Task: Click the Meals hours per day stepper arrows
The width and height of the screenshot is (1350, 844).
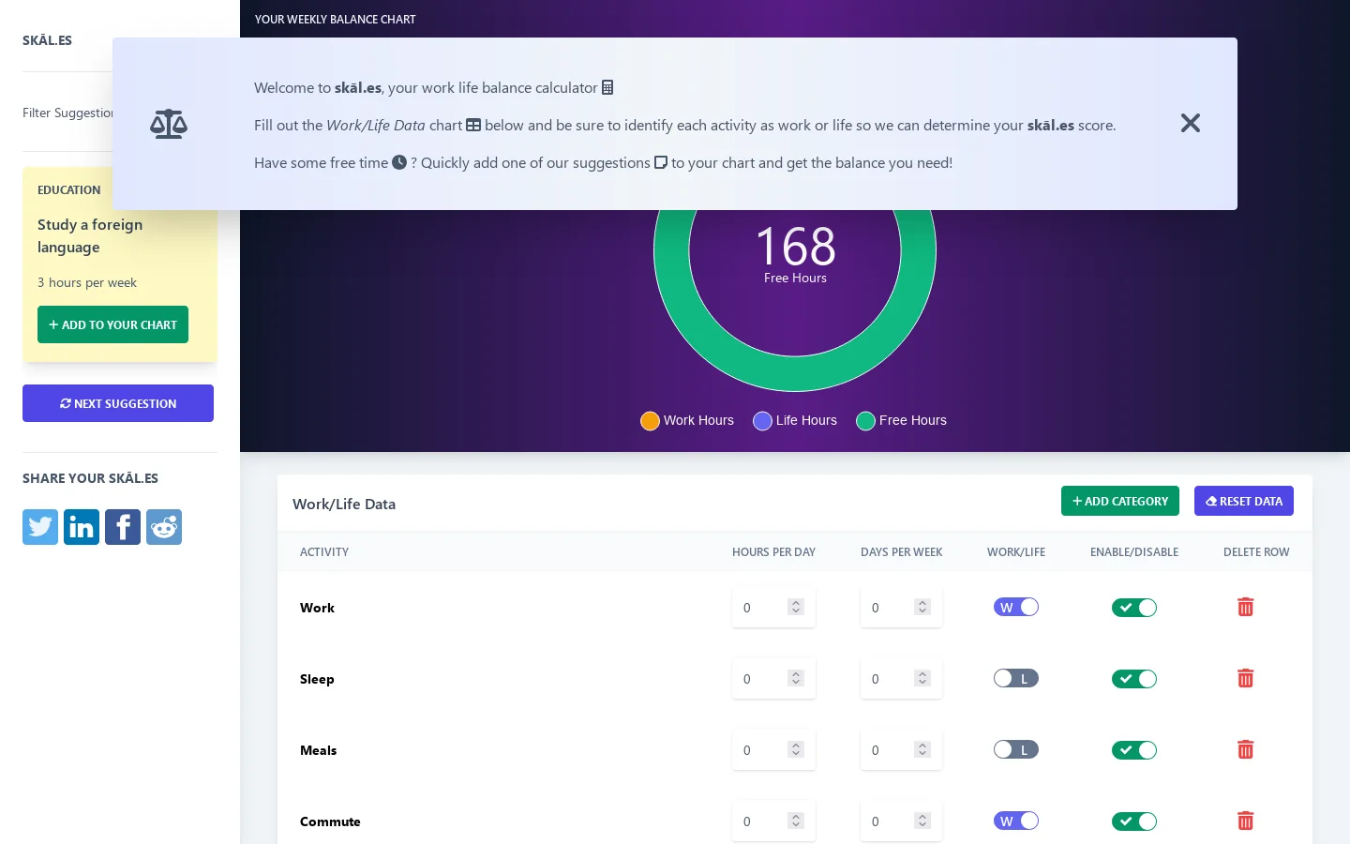Action: pyautogui.click(x=796, y=749)
